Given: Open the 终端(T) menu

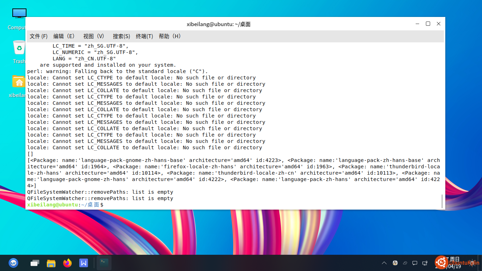Looking at the screenshot, I should [x=144, y=36].
